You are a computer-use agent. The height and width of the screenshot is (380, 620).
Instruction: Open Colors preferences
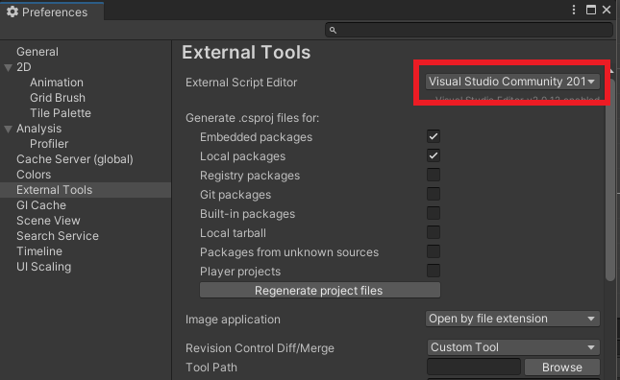click(x=34, y=175)
